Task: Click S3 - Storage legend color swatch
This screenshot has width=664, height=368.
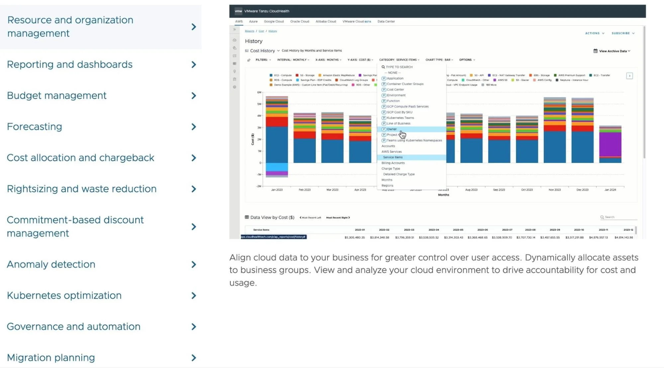Action: [297, 75]
